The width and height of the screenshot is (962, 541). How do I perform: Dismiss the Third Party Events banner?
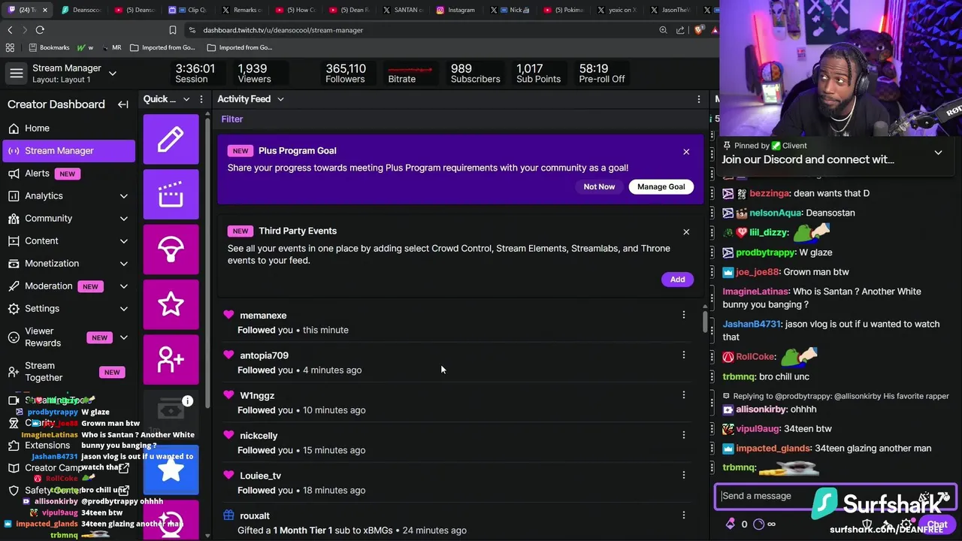(x=686, y=232)
